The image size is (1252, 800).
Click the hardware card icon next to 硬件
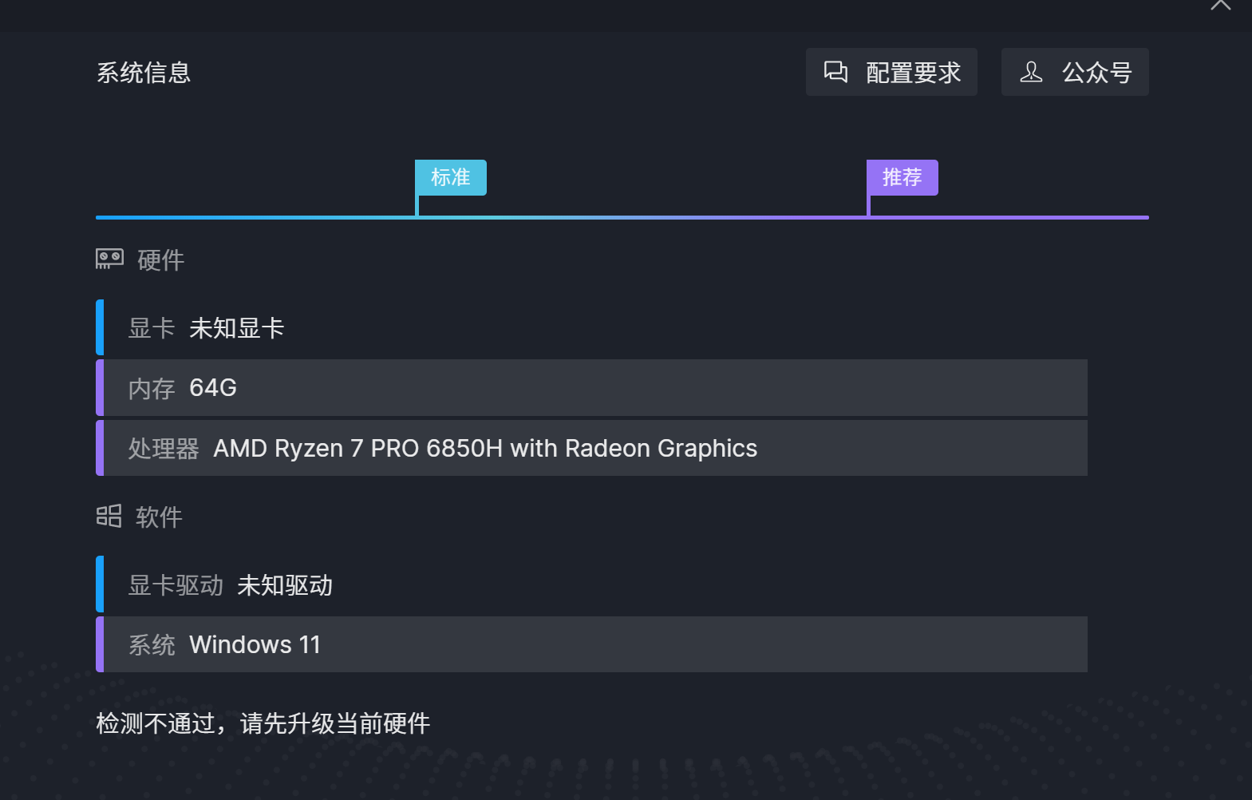point(109,259)
